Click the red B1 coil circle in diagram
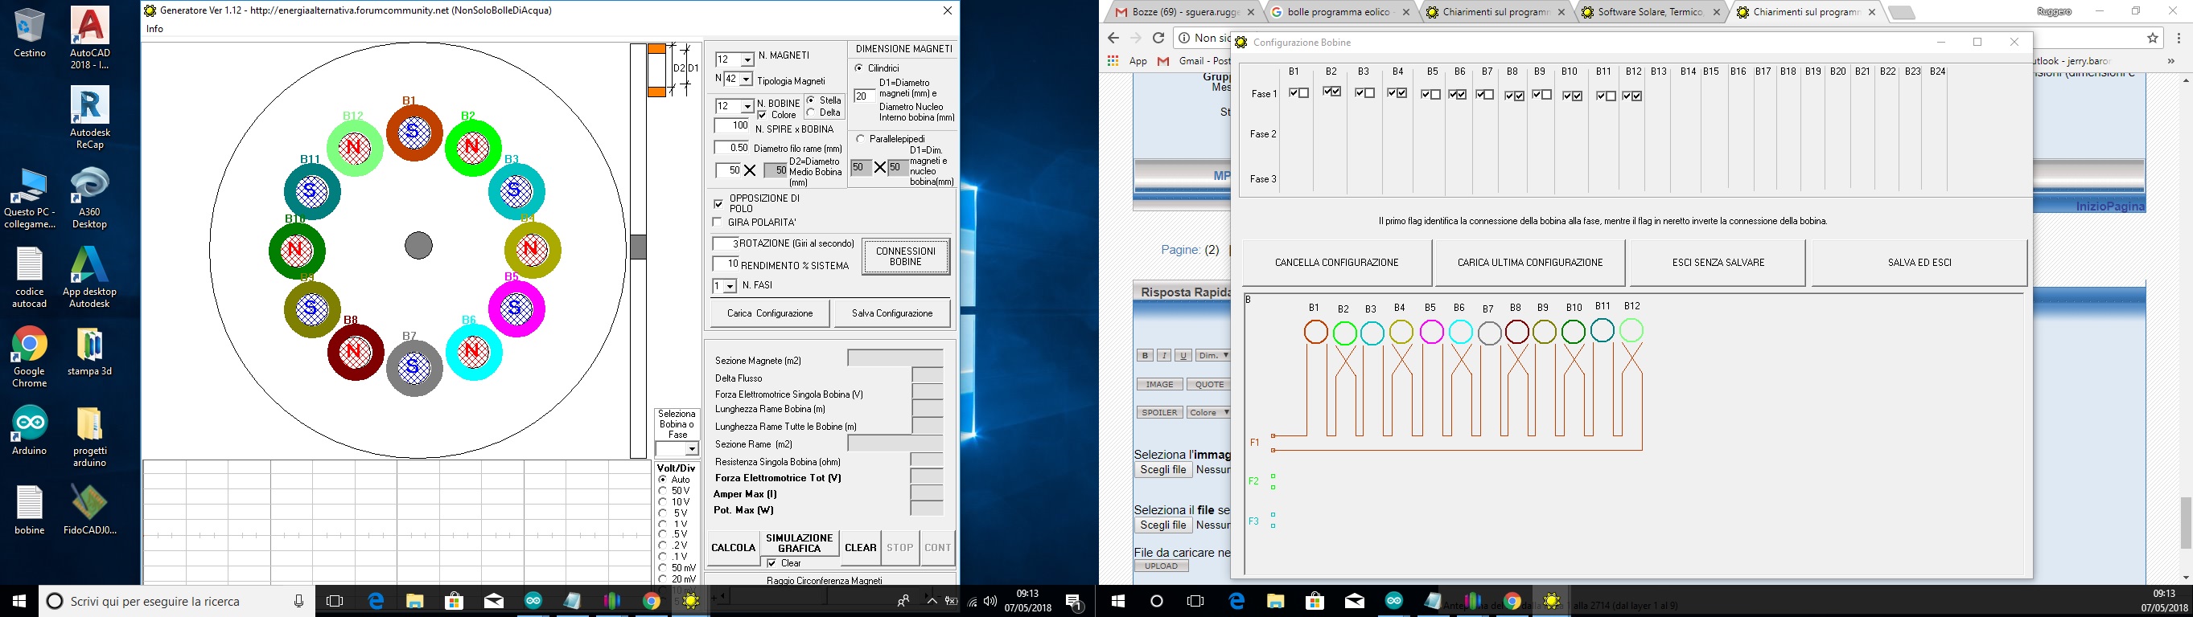This screenshot has width=2193, height=617. (x=1315, y=333)
